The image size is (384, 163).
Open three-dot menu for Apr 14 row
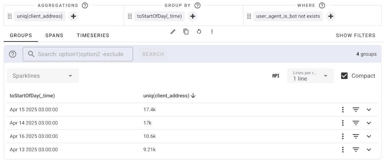tap(342, 123)
